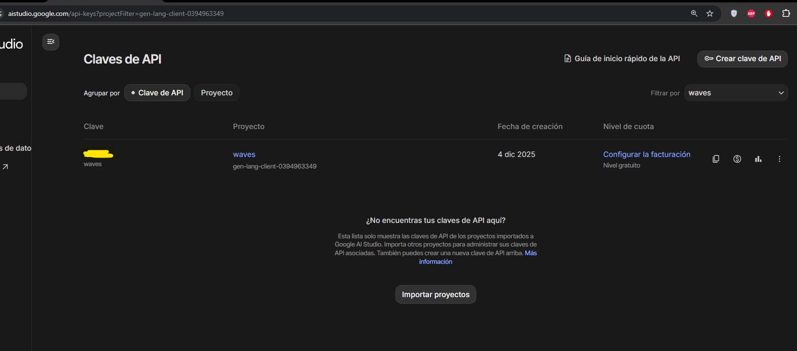Click the Importar proyectos button
797x351 pixels.
click(x=436, y=295)
